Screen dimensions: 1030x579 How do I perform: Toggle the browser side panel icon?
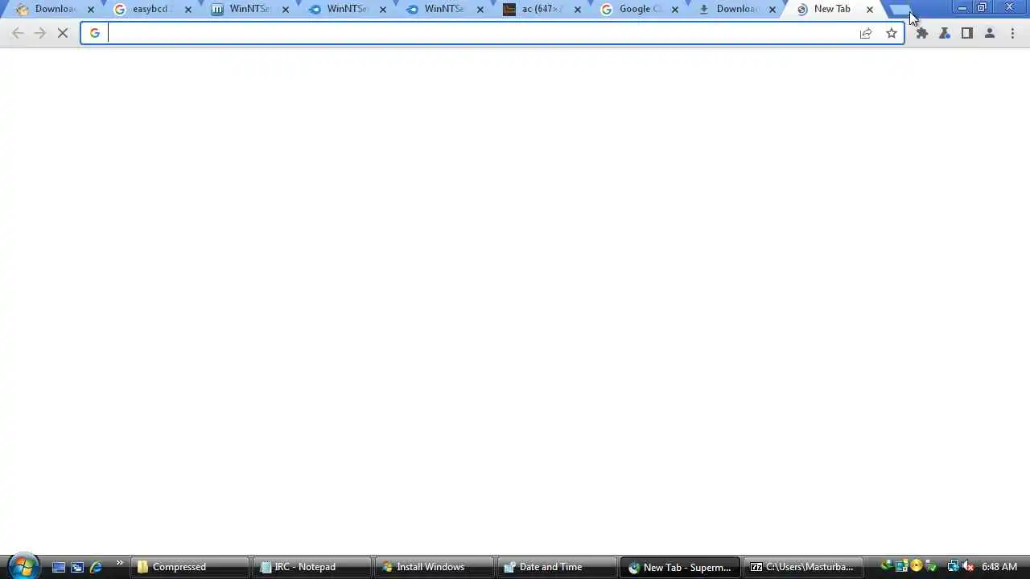point(967,33)
